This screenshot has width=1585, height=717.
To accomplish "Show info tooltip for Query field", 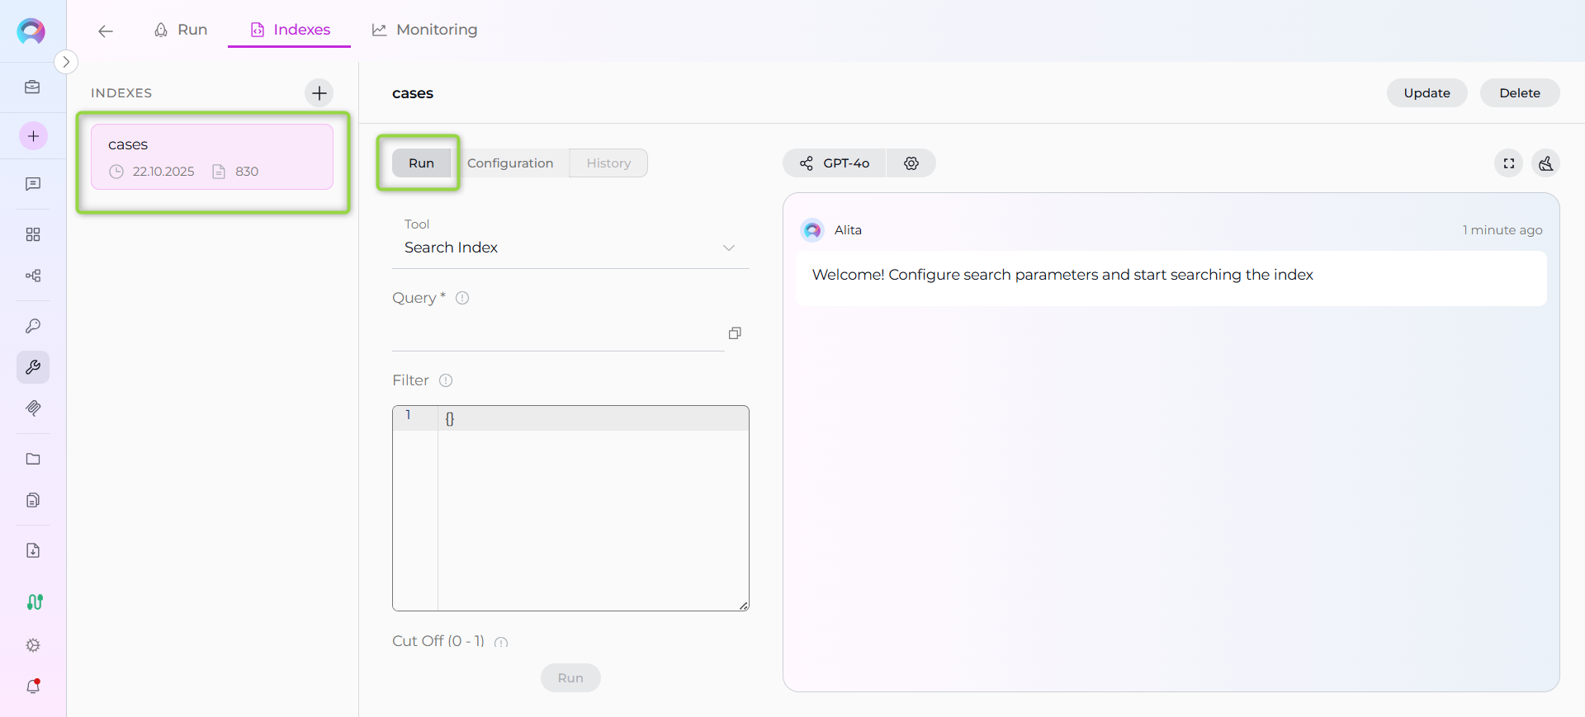I will coord(462,298).
